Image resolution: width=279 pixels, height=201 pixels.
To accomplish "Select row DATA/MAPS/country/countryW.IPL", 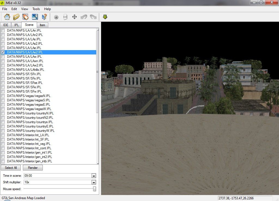I will [x=48, y=130].
